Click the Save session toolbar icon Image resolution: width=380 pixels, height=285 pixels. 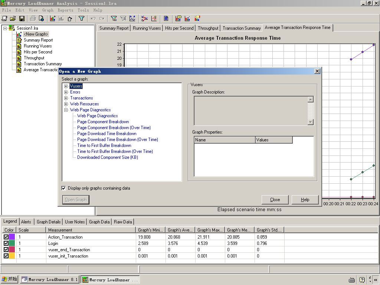tap(22, 19)
